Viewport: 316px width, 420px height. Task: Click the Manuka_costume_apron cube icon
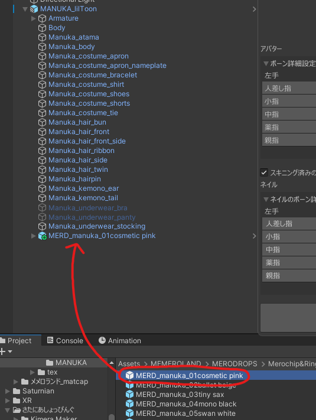tap(42, 56)
